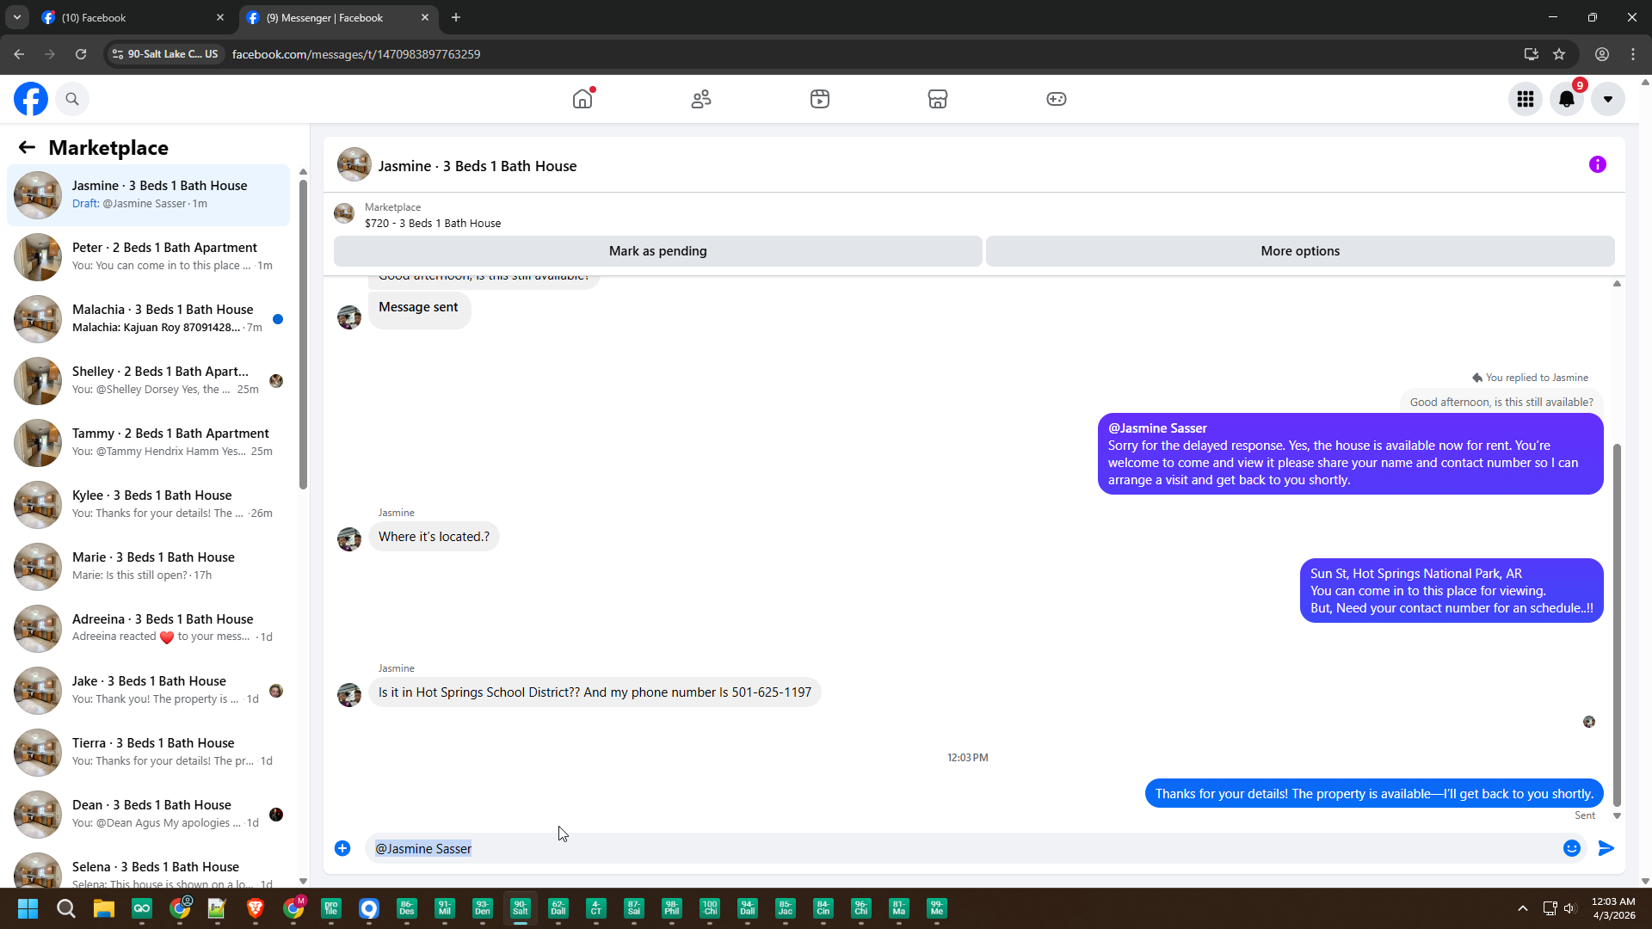The image size is (1652, 929).
Task: Click the 'Thanks for your details!' sent message
Action: pos(1374,794)
